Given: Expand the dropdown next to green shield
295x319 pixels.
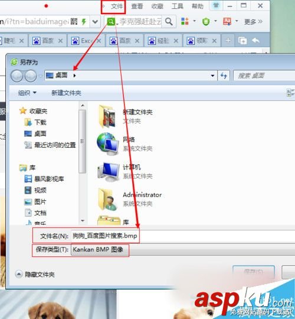Looking at the screenshot, I should click(x=215, y=21).
